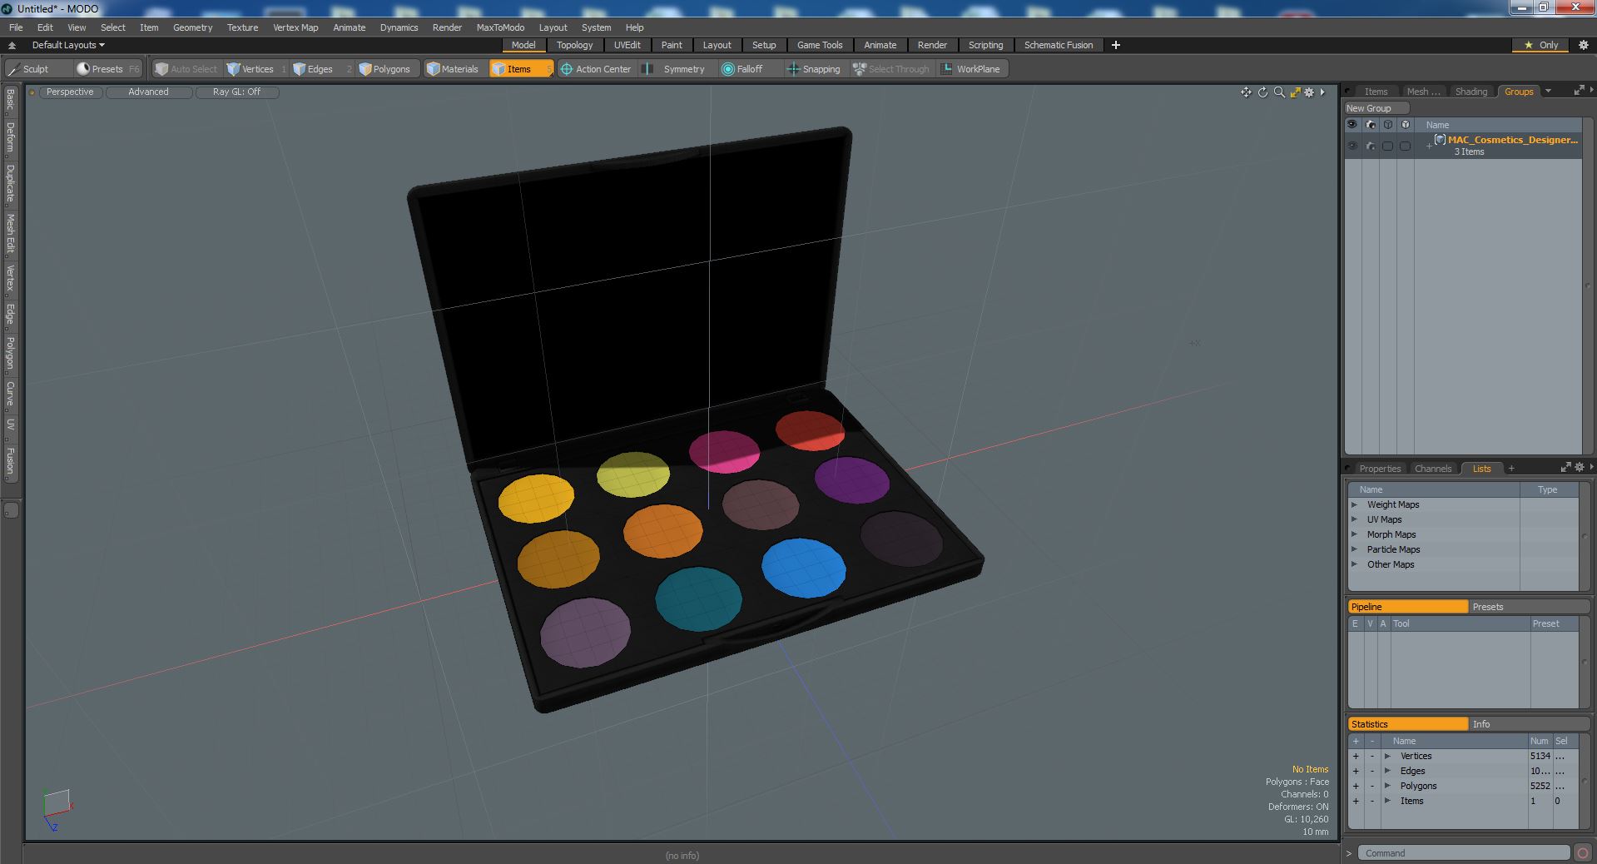
Task: Click the viewport rotate icon
Action: pyautogui.click(x=1262, y=92)
